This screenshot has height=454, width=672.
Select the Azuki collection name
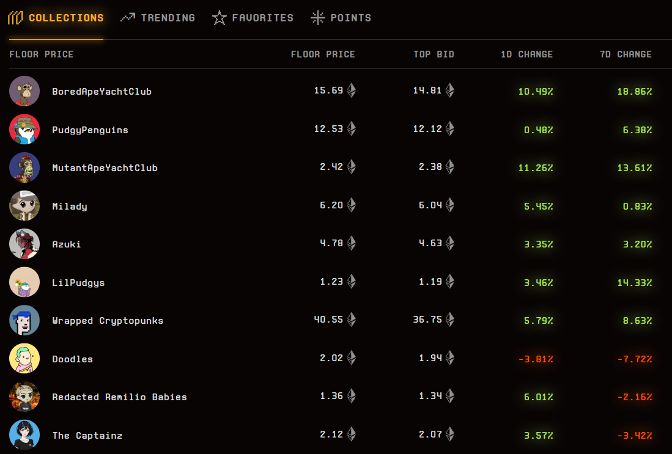tap(67, 244)
